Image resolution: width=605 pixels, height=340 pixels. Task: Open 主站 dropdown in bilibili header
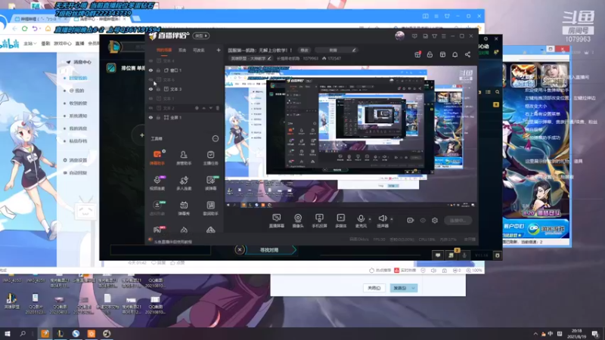click(x=29, y=44)
